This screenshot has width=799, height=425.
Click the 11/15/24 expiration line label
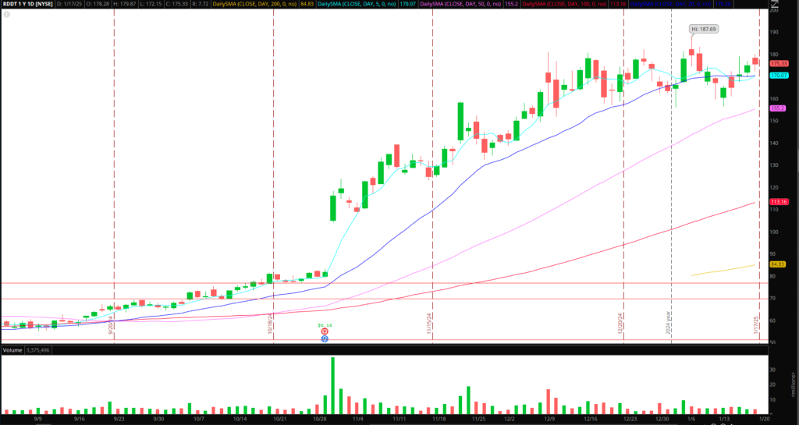429,324
